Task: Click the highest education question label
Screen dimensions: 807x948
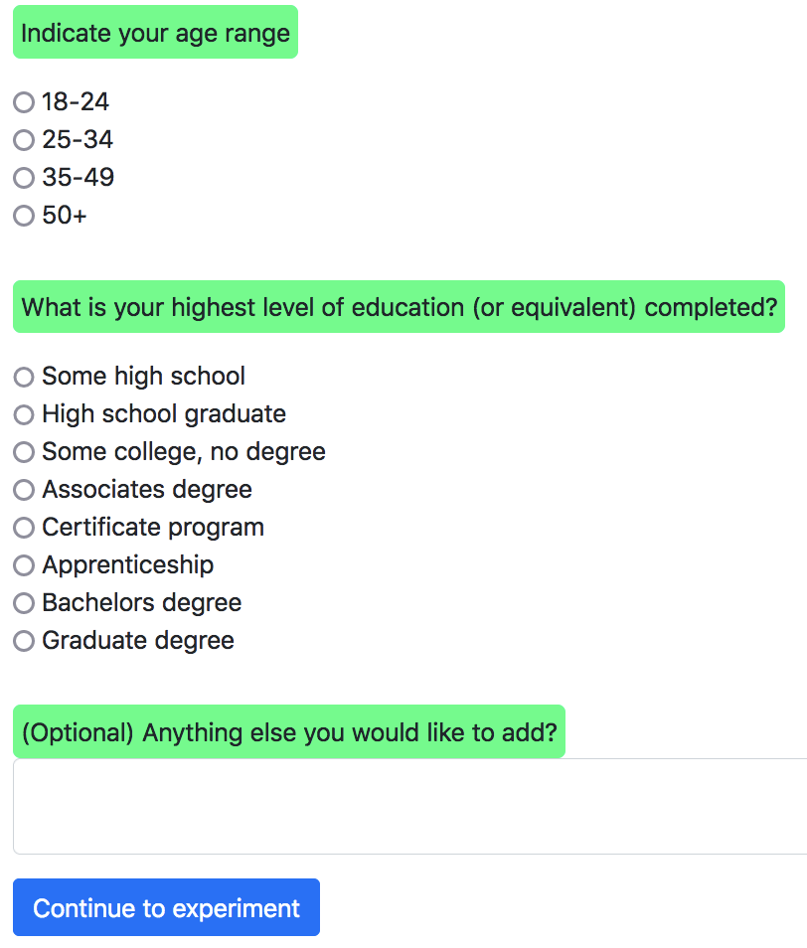Action: pos(399,307)
